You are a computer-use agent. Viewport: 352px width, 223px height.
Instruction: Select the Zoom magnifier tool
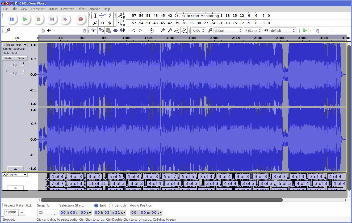tap(95, 23)
